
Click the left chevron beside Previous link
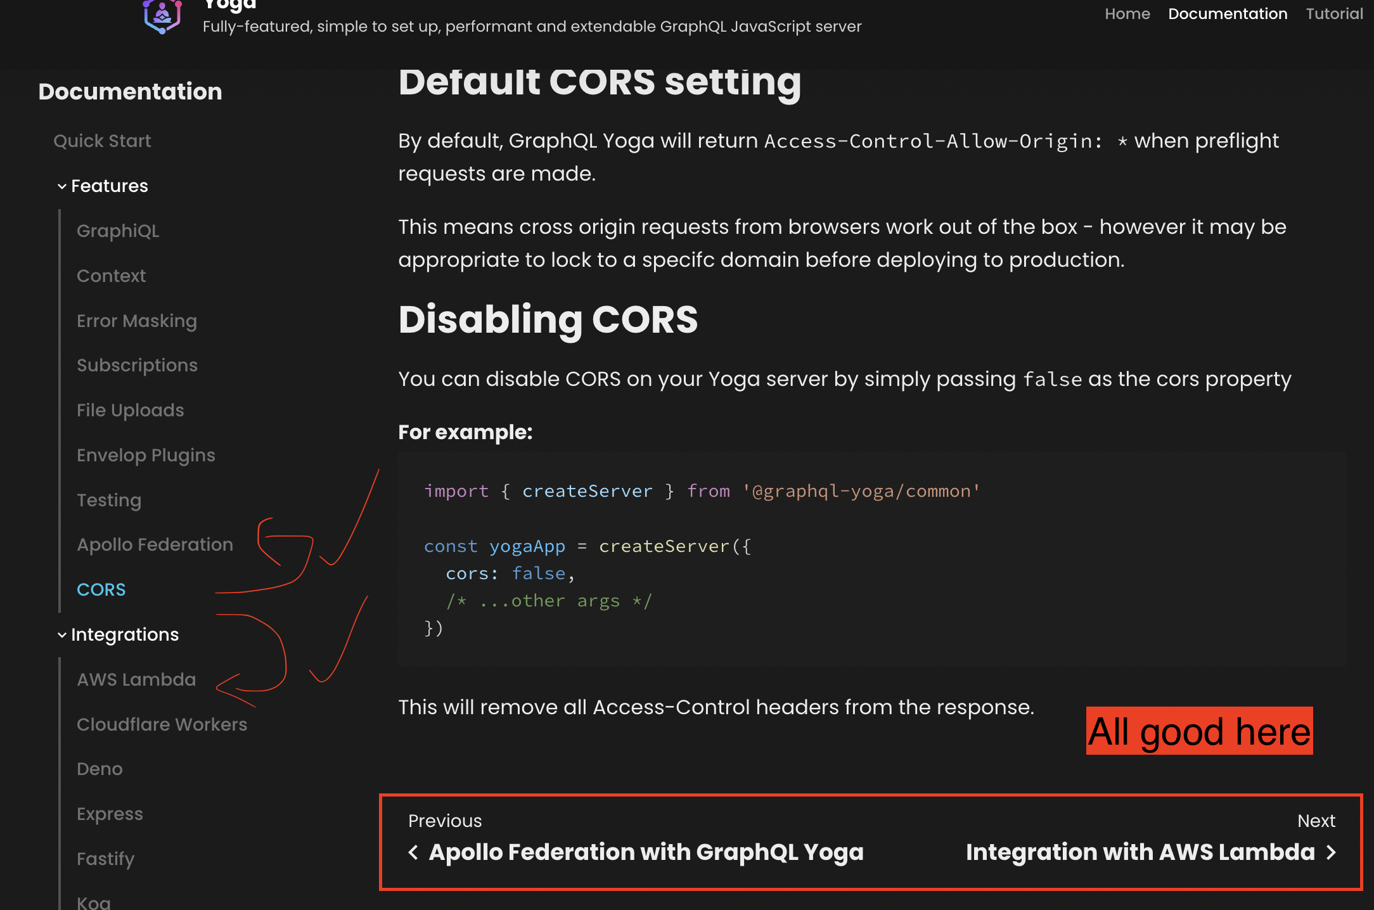(413, 852)
